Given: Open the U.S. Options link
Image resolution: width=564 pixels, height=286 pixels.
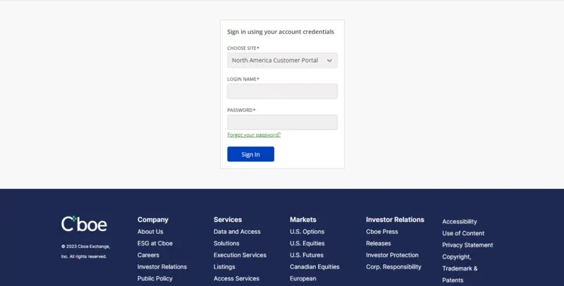Looking at the screenshot, I should pos(307,232).
